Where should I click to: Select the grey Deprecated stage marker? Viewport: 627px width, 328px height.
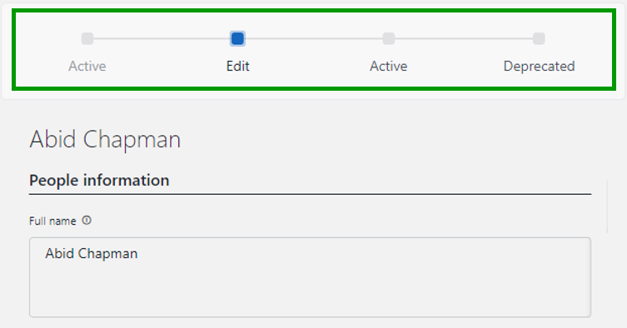click(x=539, y=39)
